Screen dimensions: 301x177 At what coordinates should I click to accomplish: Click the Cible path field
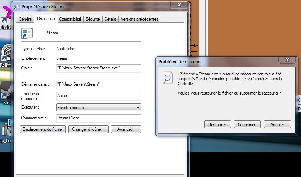tap(99, 68)
